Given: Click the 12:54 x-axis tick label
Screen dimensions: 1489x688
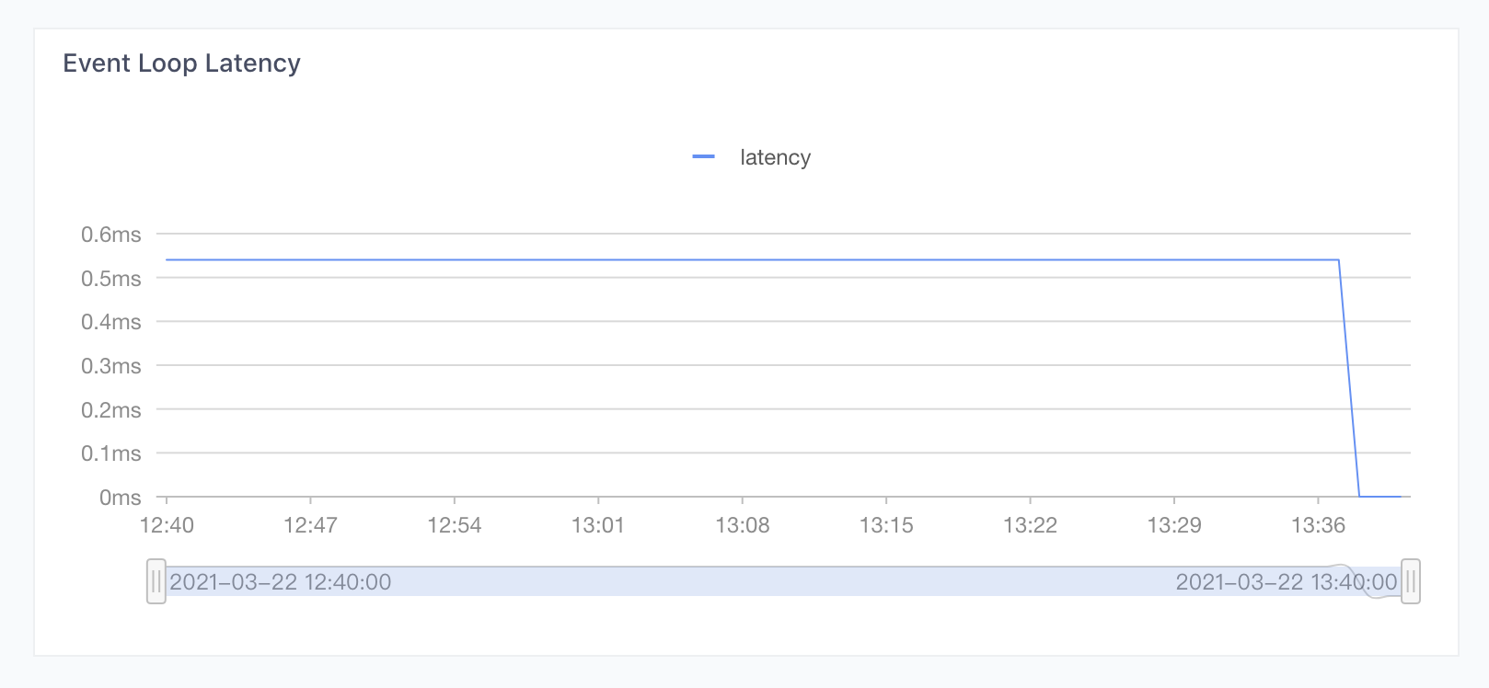Looking at the screenshot, I should point(455,525).
